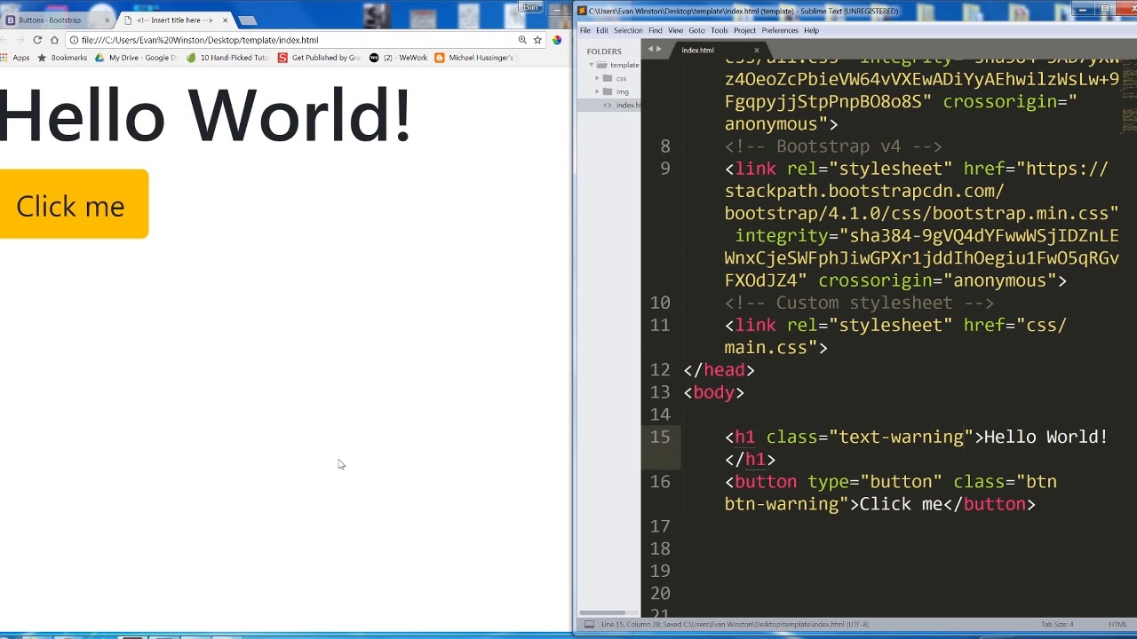
Task: Open the Preferences menu
Action: coord(780,30)
